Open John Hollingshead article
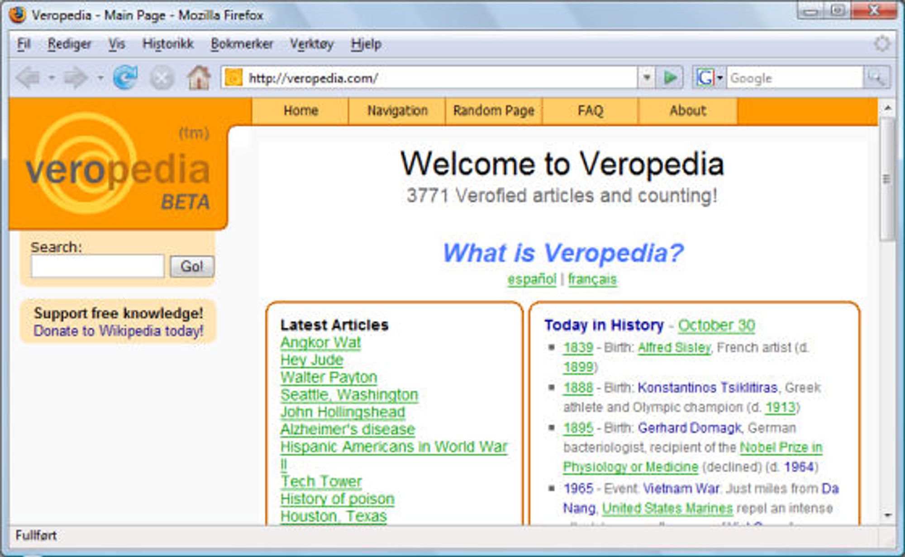This screenshot has width=905, height=557. coord(343,412)
